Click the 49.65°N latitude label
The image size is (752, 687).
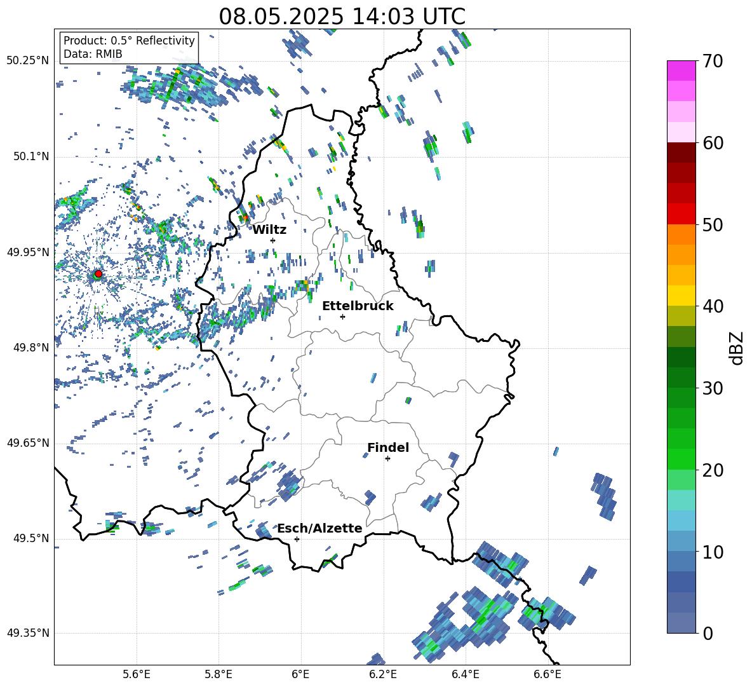pyautogui.click(x=28, y=443)
